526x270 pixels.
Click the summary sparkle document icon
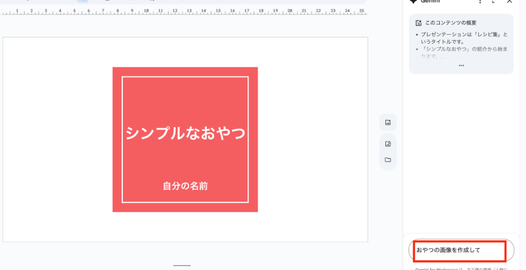[x=418, y=23]
